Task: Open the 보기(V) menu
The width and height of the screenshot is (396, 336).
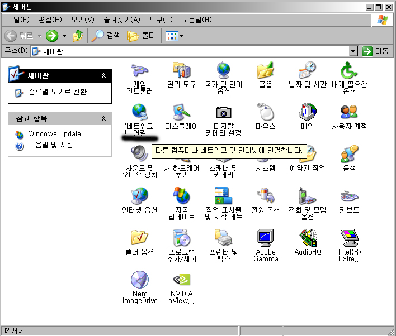Action: [x=82, y=20]
